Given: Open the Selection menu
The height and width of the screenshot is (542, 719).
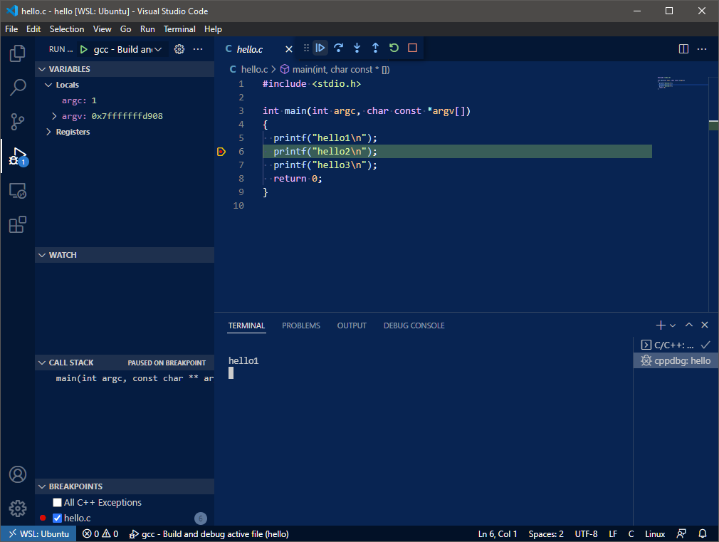Looking at the screenshot, I should pyautogui.click(x=67, y=29).
